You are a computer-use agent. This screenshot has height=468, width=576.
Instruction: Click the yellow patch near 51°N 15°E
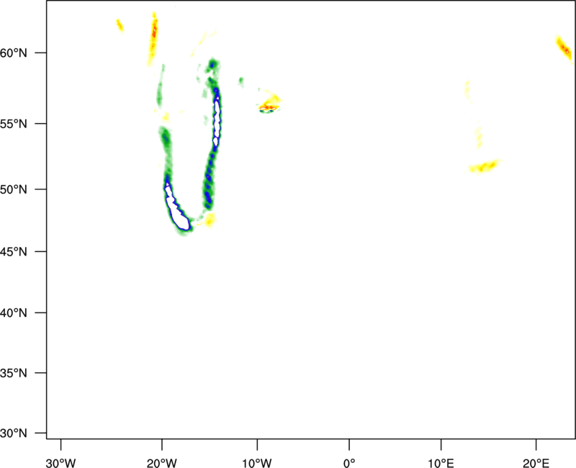pos(485,167)
